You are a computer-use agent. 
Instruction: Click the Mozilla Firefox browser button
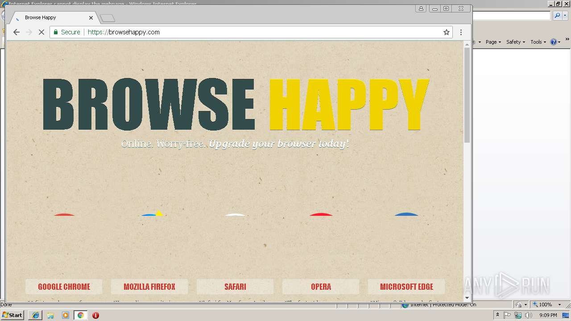pyautogui.click(x=149, y=287)
